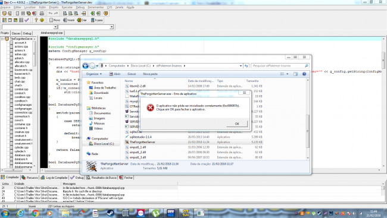Click the yellow About icon
The width and height of the screenshot is (387, 218).
(x=42, y=20)
